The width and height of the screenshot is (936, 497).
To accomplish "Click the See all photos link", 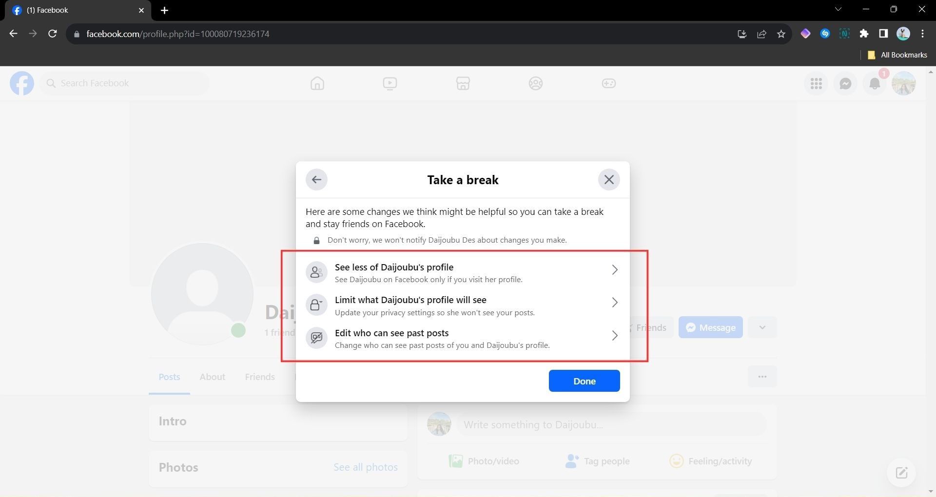I will coord(365,467).
